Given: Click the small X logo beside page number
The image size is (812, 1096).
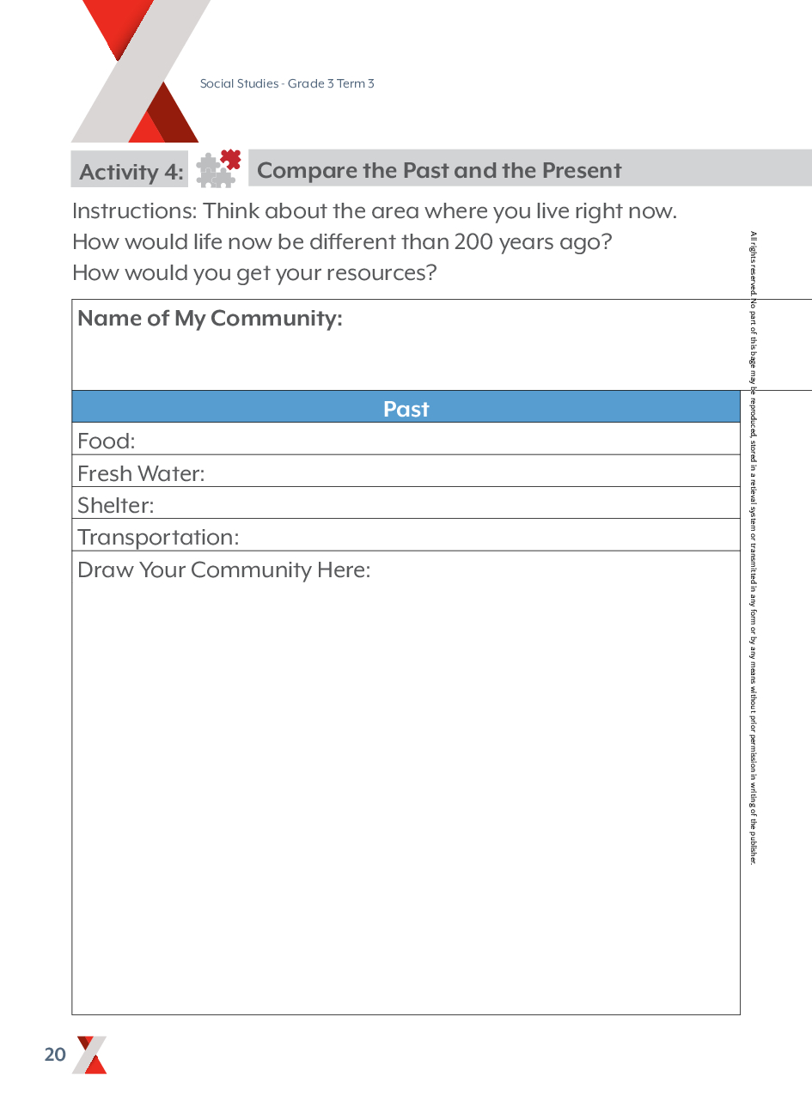Looking at the screenshot, I should click(x=91, y=1055).
